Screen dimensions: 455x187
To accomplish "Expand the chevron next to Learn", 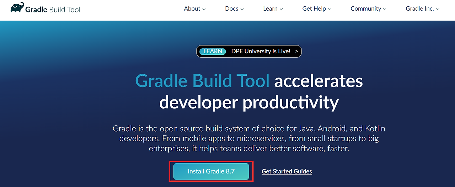I will [x=281, y=9].
